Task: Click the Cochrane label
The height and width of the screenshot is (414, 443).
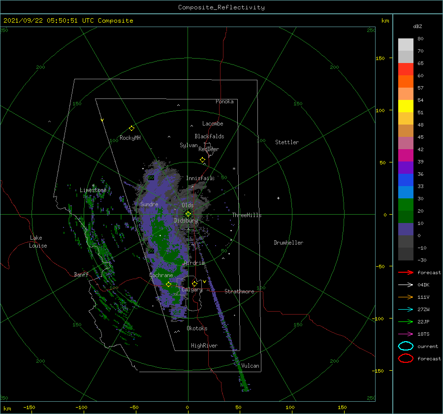Action: (x=161, y=275)
